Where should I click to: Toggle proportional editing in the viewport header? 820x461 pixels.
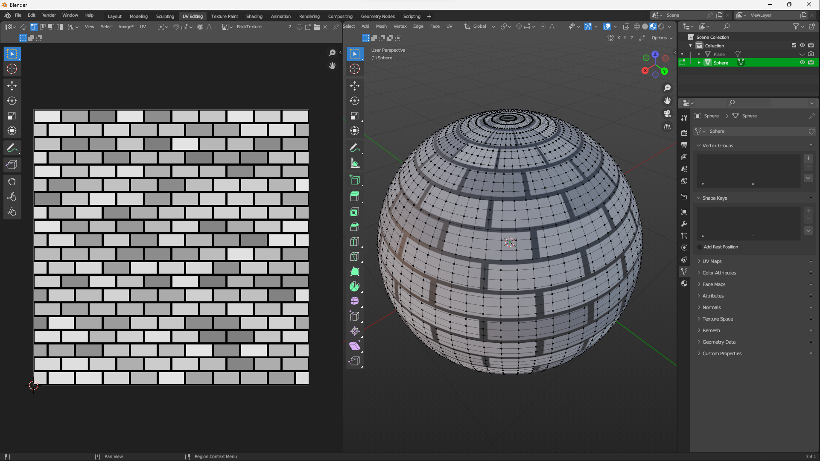(x=543, y=26)
